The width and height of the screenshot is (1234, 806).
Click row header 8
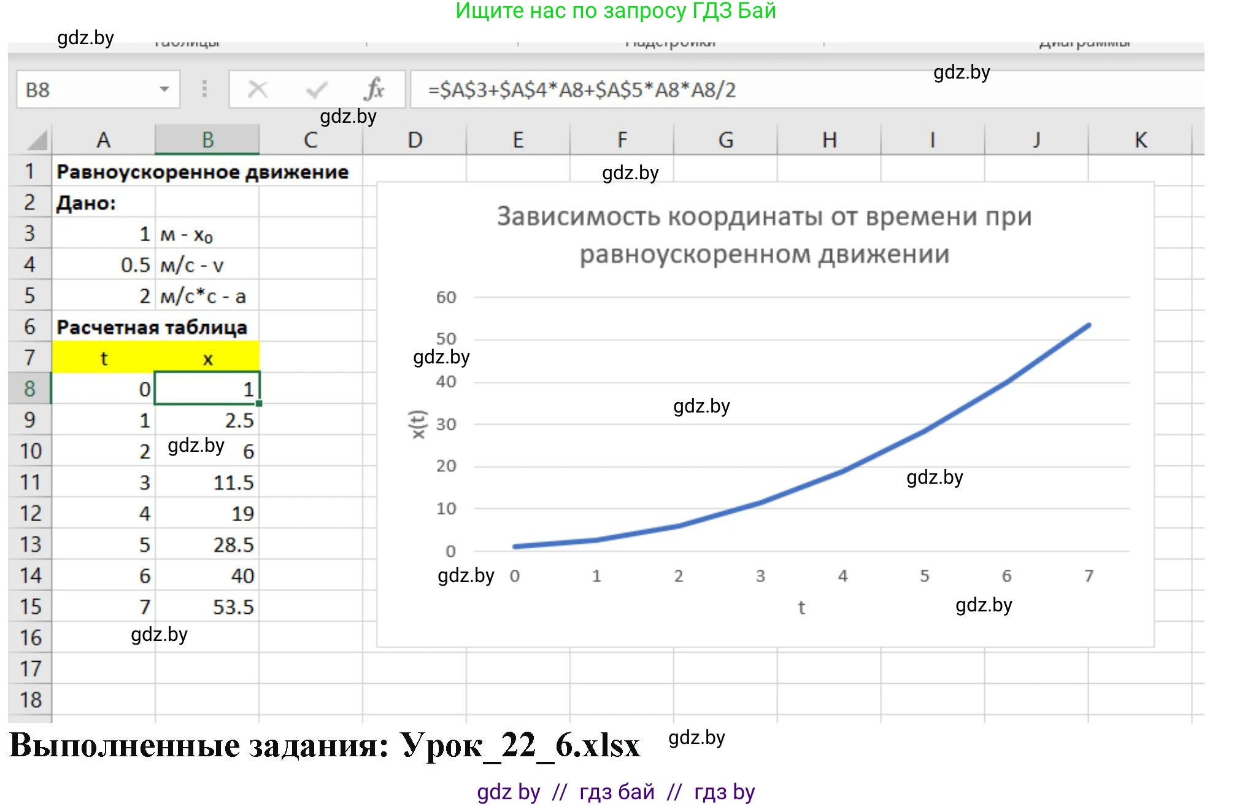[x=29, y=389]
